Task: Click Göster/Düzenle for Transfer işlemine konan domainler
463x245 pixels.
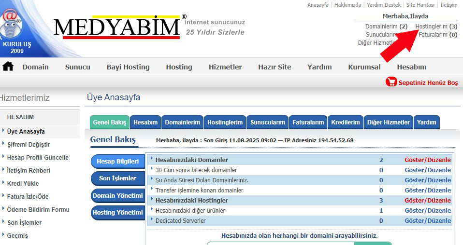Action: (x=428, y=190)
